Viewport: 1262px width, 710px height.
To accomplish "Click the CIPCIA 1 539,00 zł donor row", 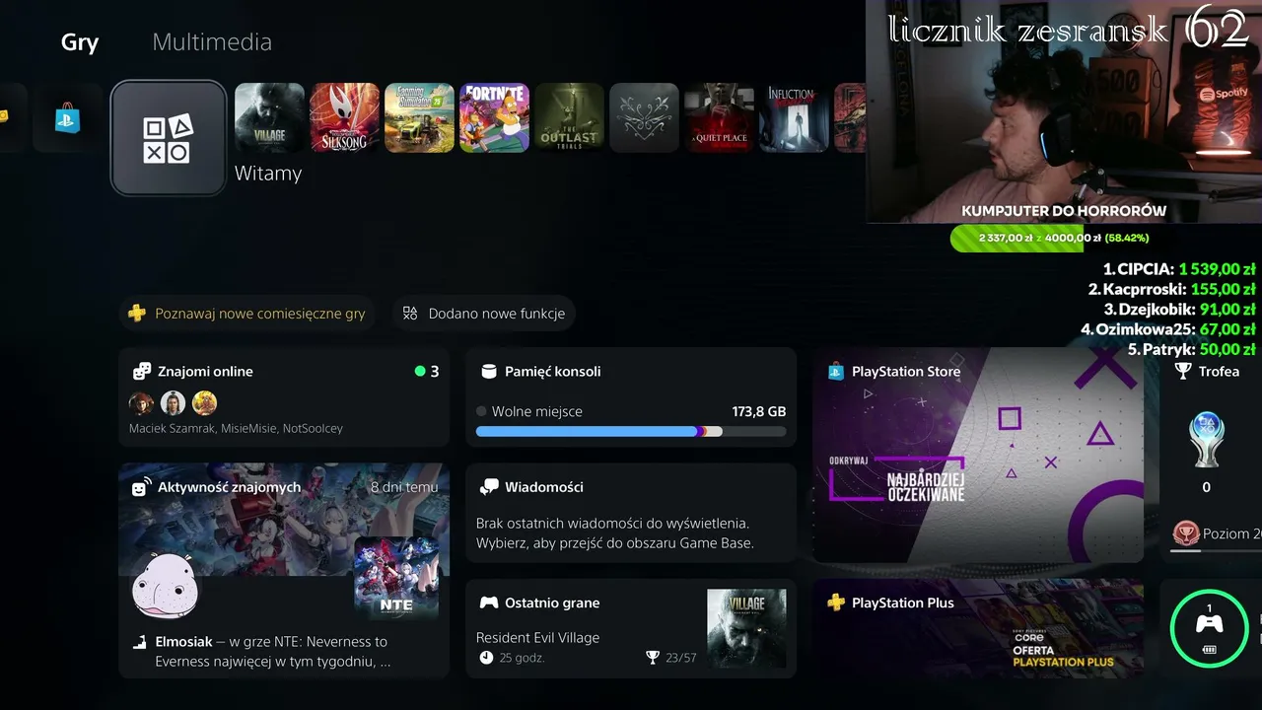I will (1179, 269).
